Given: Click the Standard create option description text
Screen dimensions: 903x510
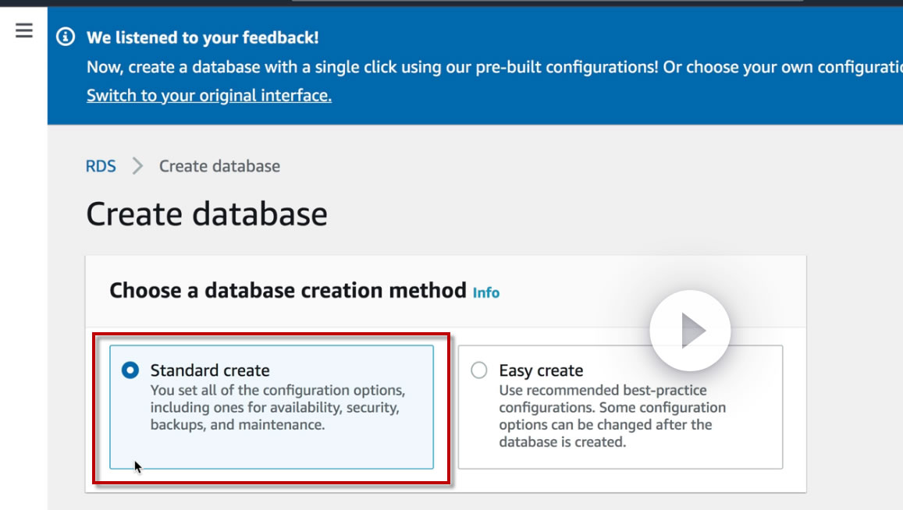Looking at the screenshot, I should (x=277, y=408).
